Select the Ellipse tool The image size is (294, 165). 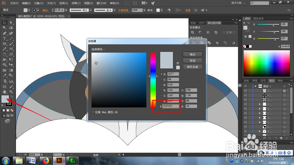[x=4, y=44]
